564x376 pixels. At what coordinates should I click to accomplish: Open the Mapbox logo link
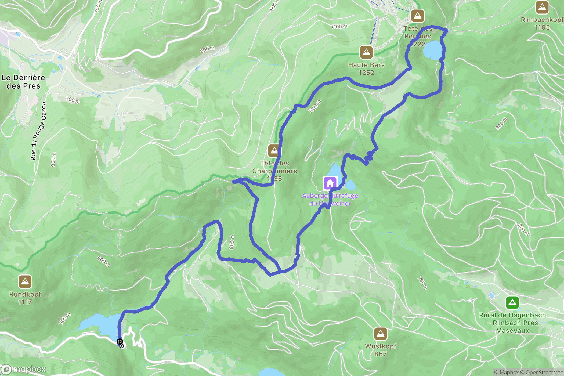(23, 369)
